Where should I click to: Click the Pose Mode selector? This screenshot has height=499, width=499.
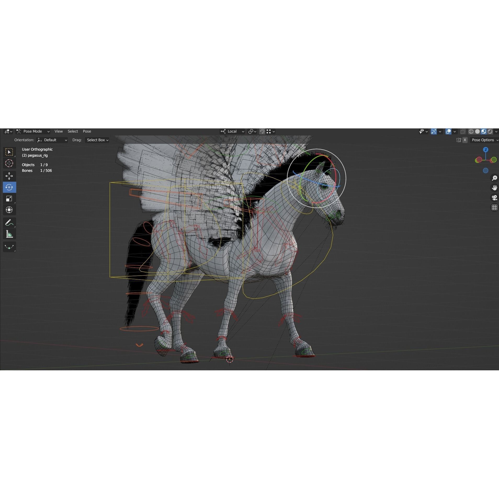pyautogui.click(x=33, y=131)
